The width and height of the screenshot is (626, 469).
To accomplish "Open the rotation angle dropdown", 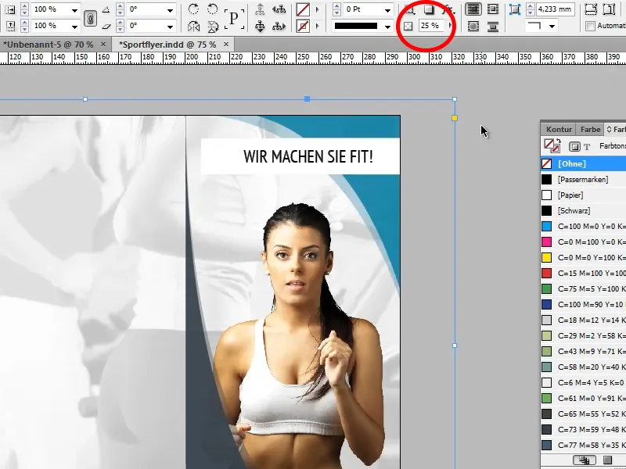I will pos(170,10).
